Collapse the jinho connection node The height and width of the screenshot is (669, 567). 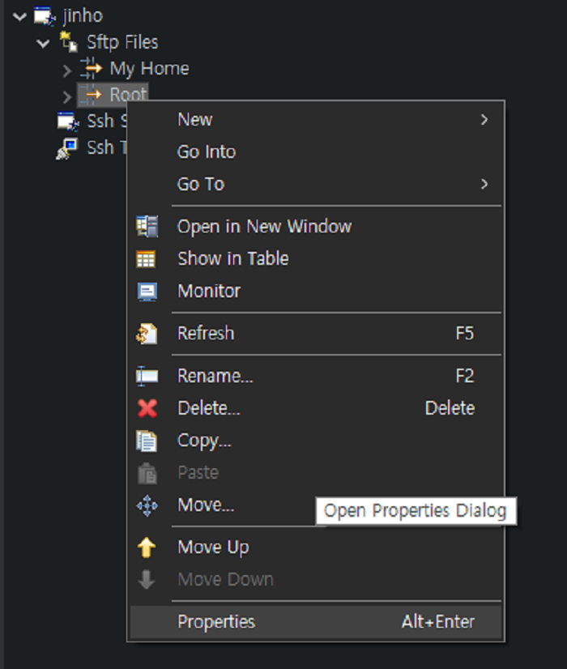pos(20,16)
